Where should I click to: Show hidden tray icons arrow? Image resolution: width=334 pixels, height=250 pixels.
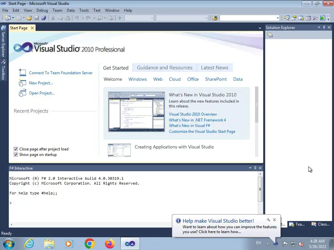click(267, 243)
